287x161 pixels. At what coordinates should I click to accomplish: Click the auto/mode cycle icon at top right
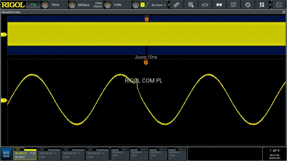(279, 5)
